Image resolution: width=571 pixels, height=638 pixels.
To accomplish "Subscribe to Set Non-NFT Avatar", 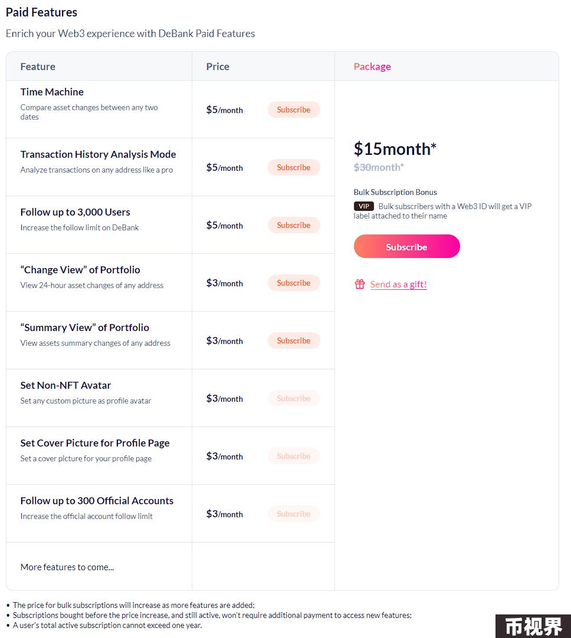I will (294, 399).
